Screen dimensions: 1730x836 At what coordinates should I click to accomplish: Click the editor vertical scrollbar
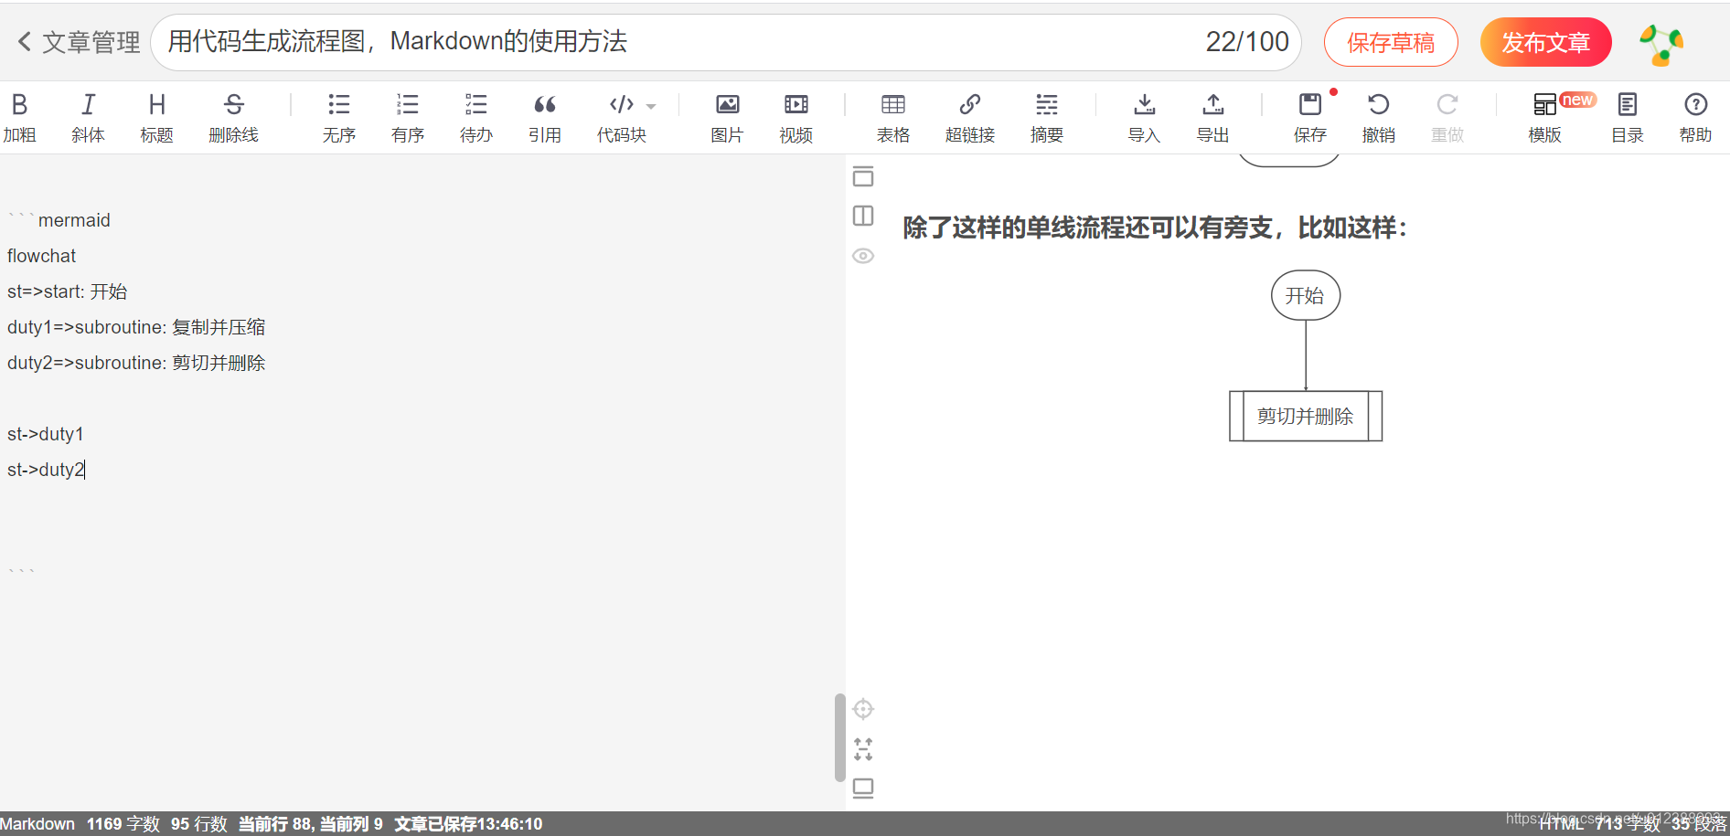point(839,738)
